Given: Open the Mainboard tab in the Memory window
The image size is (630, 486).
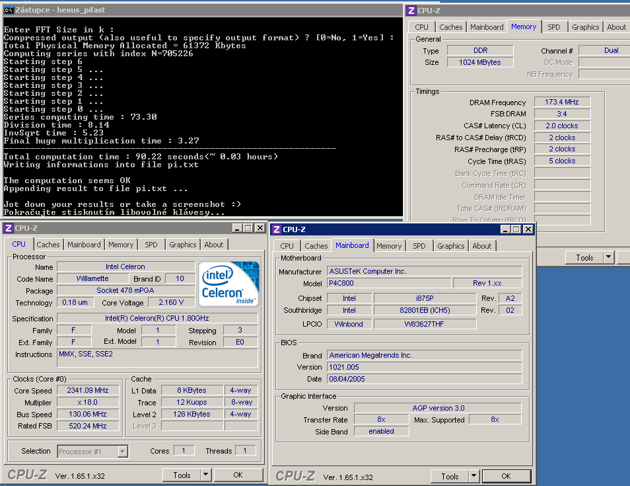Looking at the screenshot, I should tap(487, 27).
